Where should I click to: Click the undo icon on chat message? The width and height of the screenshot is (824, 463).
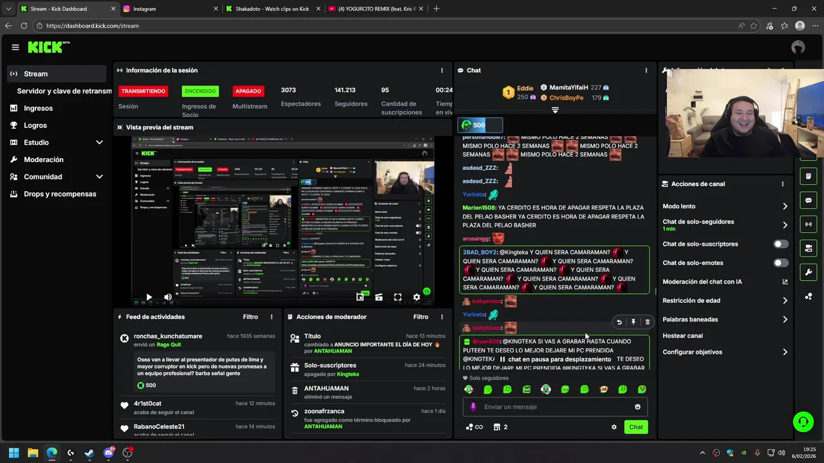tap(619, 322)
